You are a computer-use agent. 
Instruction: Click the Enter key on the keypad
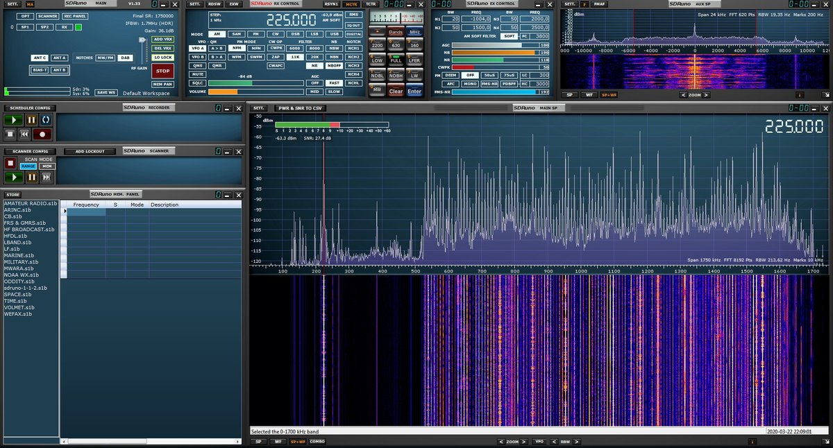(x=414, y=91)
